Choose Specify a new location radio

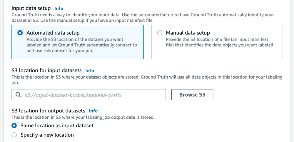tap(14, 135)
